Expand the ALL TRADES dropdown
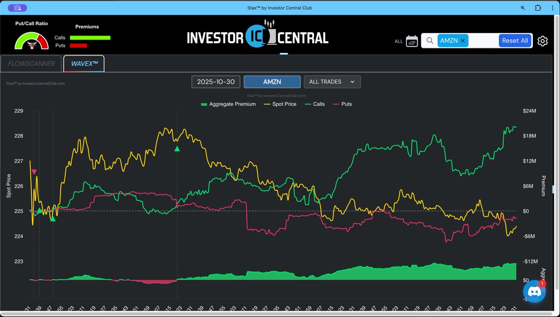 [x=332, y=82]
